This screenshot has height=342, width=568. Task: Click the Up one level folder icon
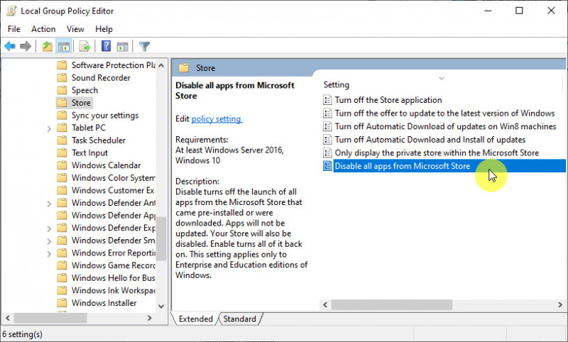(x=47, y=46)
